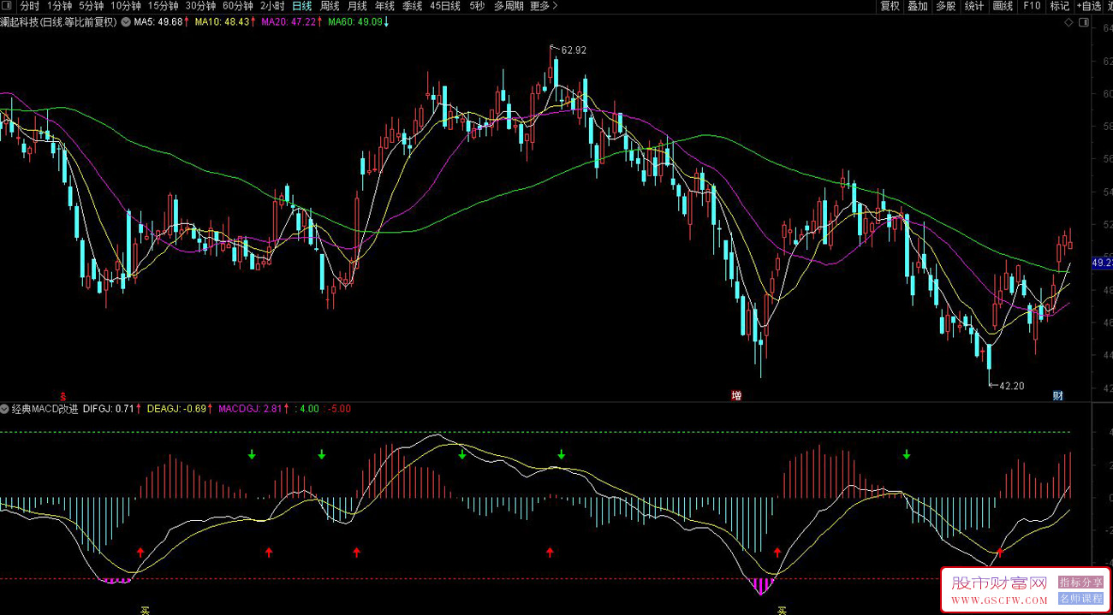Viewport: 1113px width, 615px height.
Task: Add stock with +自选 button
Action: click(1089, 6)
